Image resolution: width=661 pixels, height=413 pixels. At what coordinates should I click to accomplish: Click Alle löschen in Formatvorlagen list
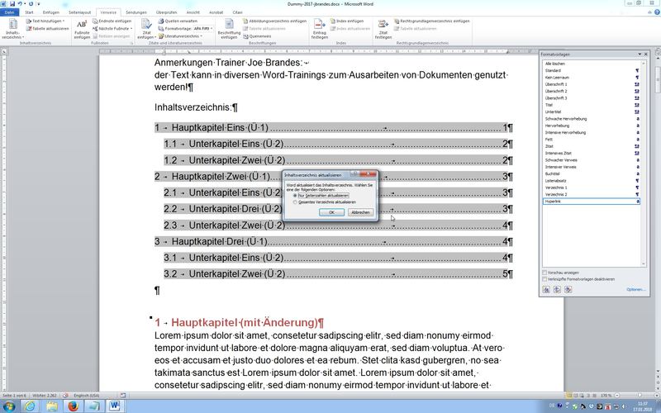(x=590, y=64)
